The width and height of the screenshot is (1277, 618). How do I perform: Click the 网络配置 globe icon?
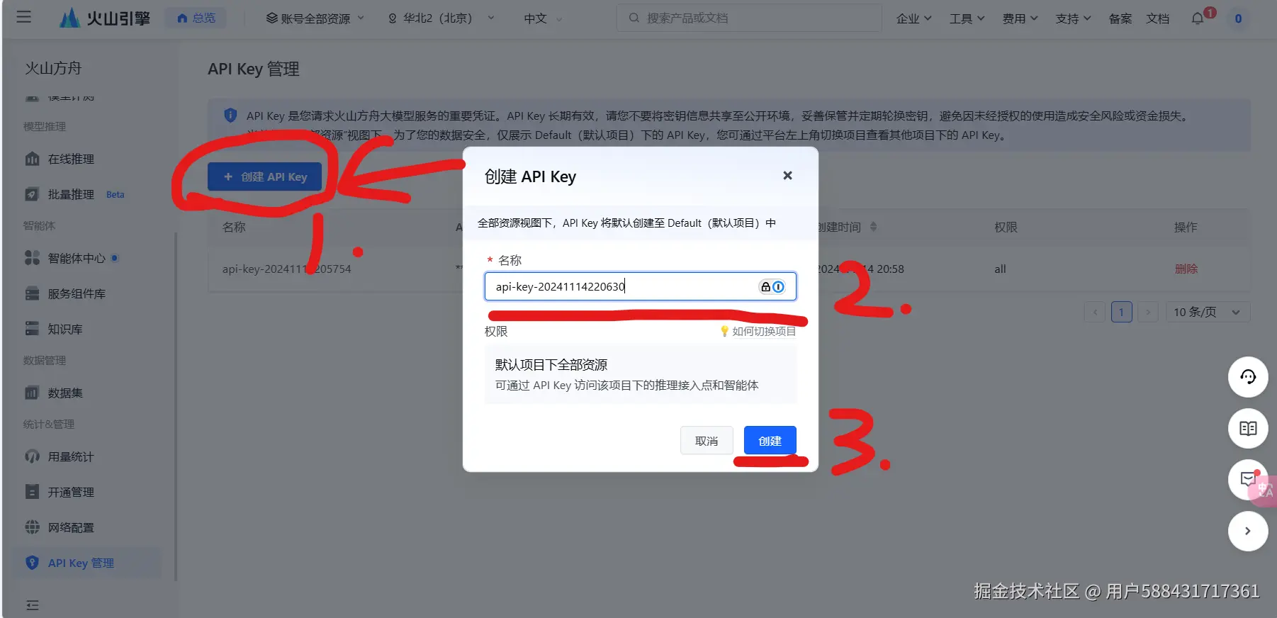tap(32, 527)
